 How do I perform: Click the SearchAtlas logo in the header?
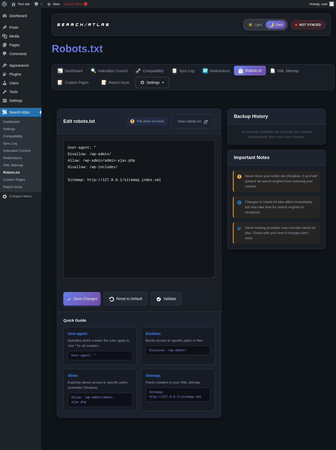click(83, 25)
